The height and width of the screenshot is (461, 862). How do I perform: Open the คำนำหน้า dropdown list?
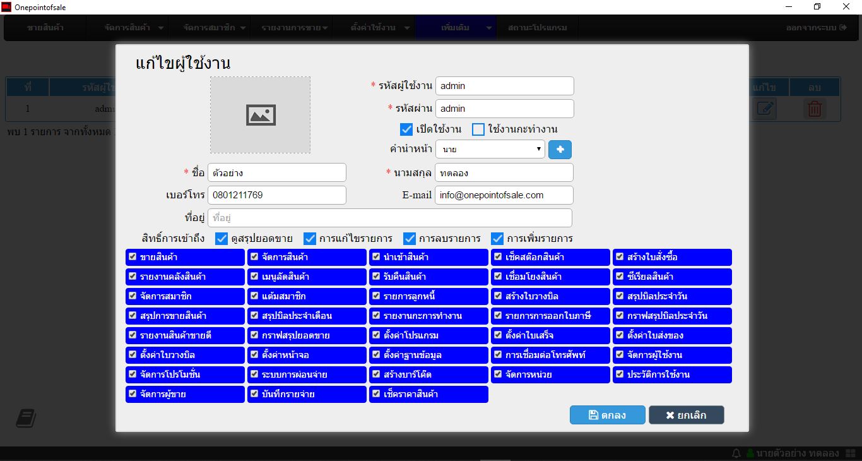point(490,150)
